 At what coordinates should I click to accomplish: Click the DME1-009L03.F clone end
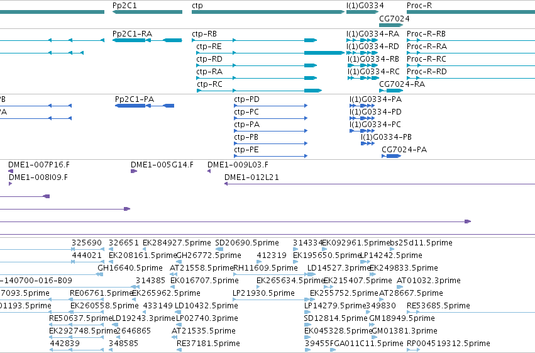(x=209, y=171)
